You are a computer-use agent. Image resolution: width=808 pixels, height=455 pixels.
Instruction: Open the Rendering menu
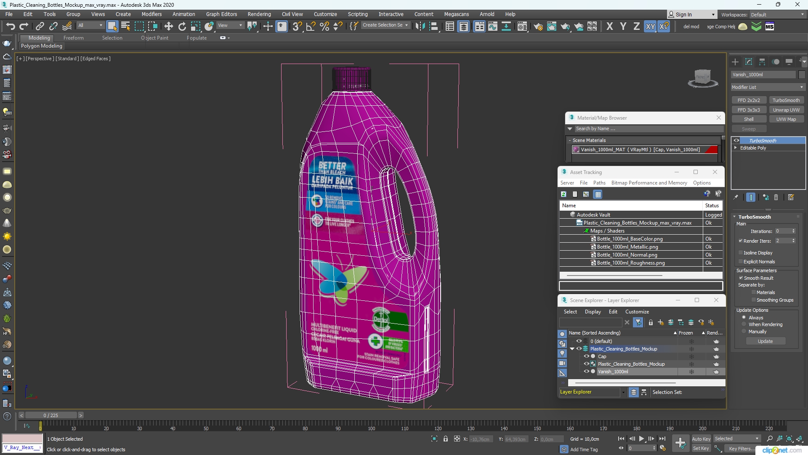(259, 14)
